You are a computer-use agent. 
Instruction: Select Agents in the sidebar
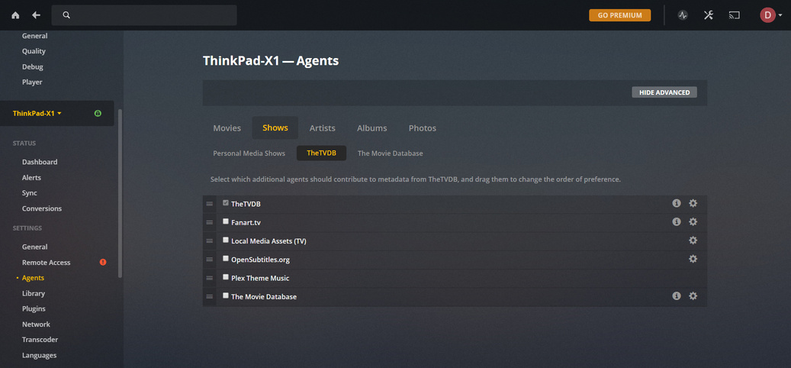click(33, 278)
